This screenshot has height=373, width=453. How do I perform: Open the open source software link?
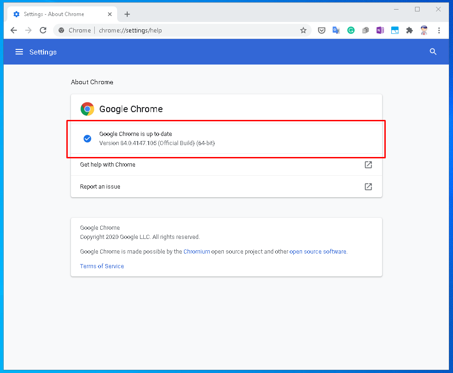[x=318, y=252]
